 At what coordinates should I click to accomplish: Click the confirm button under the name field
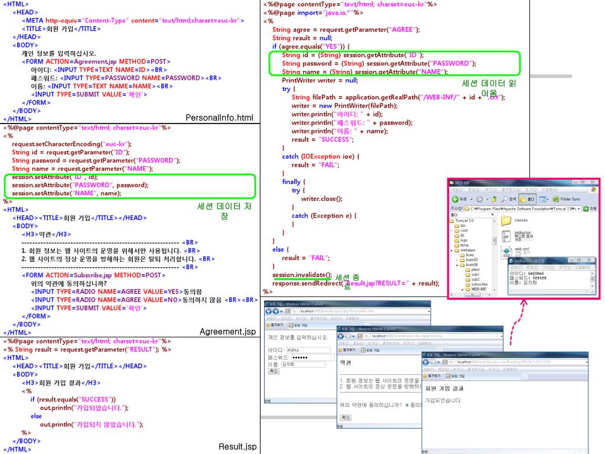274,371
